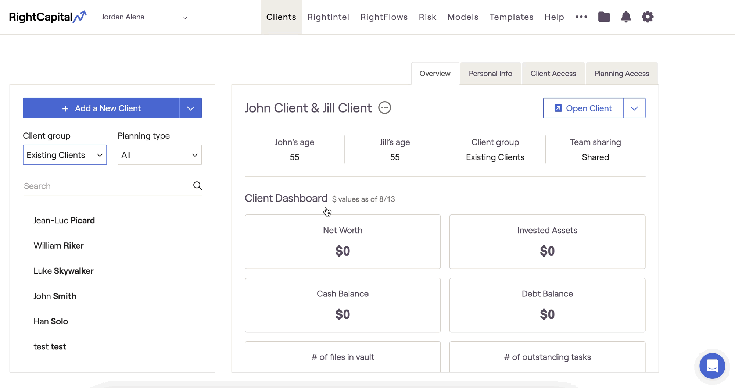Open the Client group dropdown

[65, 155]
